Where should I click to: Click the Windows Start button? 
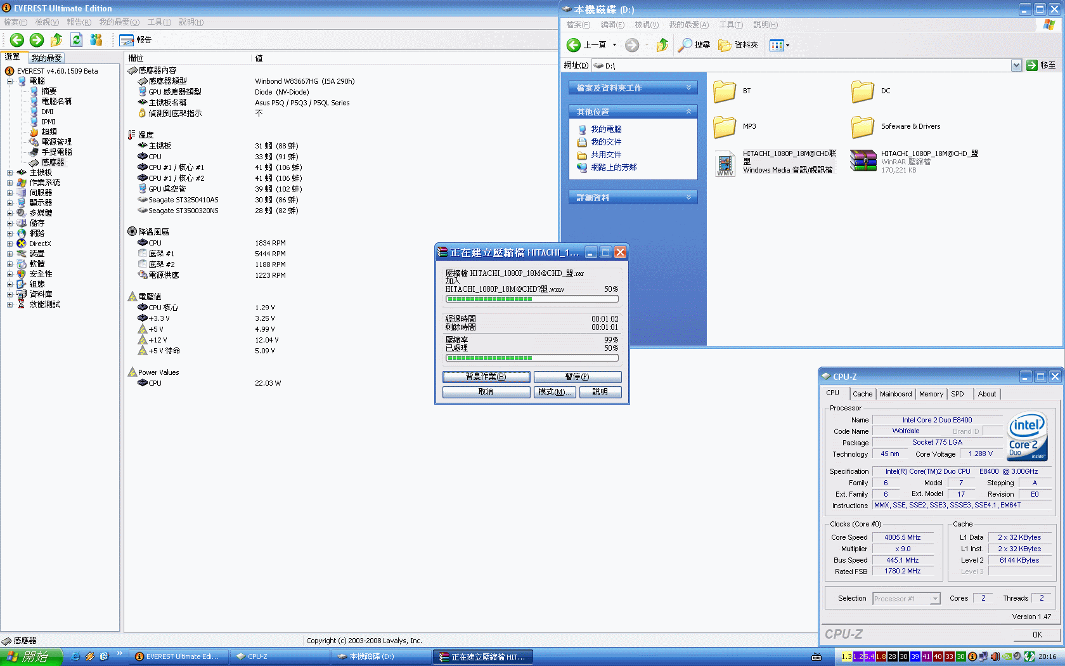[x=30, y=656]
